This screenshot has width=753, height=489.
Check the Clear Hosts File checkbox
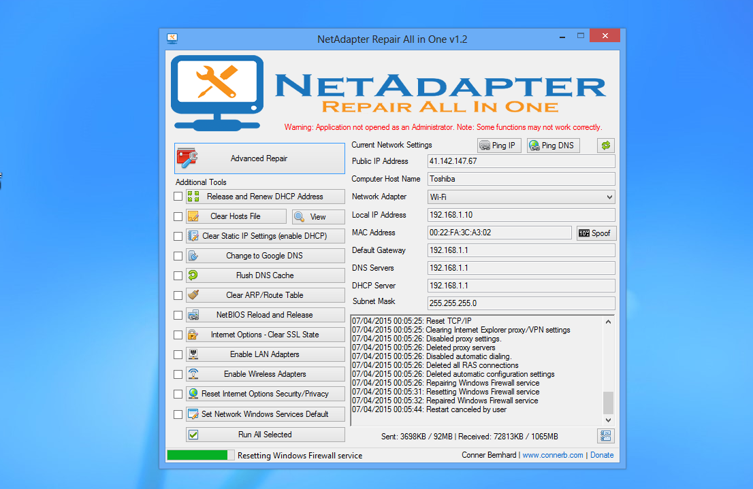[178, 216]
